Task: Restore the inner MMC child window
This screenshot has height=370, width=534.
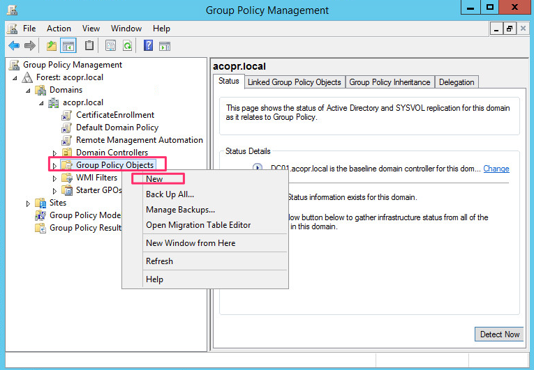Action: pos(510,29)
